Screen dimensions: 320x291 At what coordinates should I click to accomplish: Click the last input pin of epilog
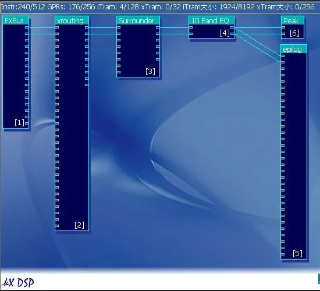283,254
